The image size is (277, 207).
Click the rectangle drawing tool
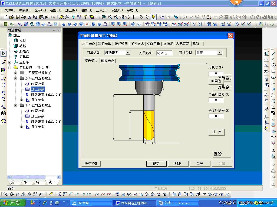click(x=273, y=71)
